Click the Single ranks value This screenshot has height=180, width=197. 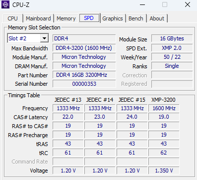click(172, 66)
